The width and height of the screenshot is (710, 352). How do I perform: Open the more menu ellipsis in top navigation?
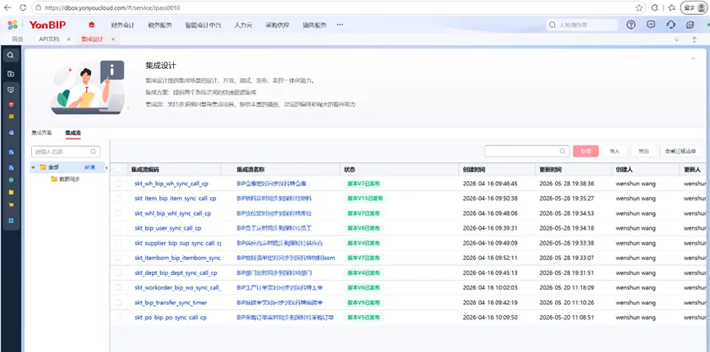[340, 25]
